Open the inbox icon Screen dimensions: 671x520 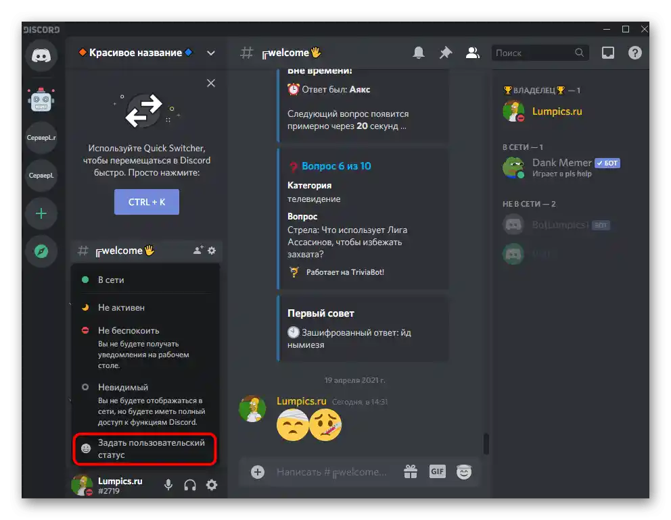[x=608, y=53]
